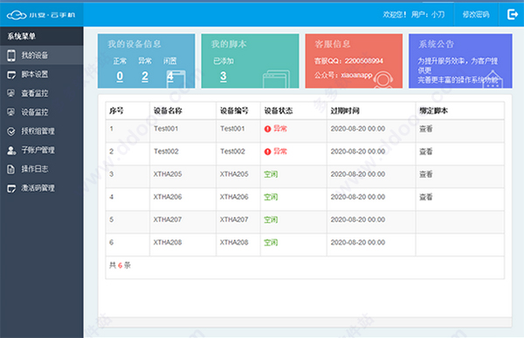Click 查看 link in the Test001 row

click(426, 129)
